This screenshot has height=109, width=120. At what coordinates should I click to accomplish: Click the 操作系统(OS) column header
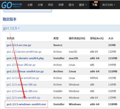tap(77, 38)
